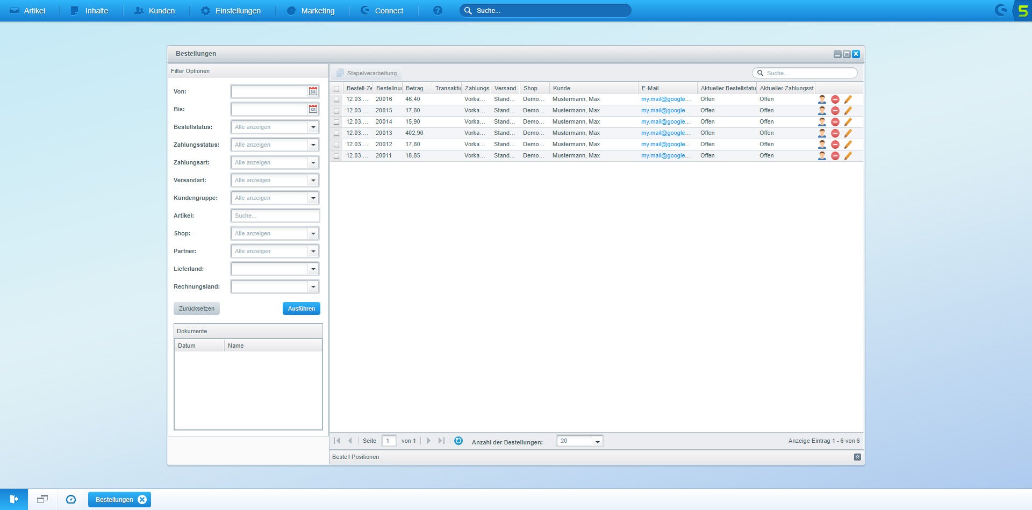Click the Zurücksetzen filter button
Viewport: 1032px width, 510px height.
coord(197,308)
